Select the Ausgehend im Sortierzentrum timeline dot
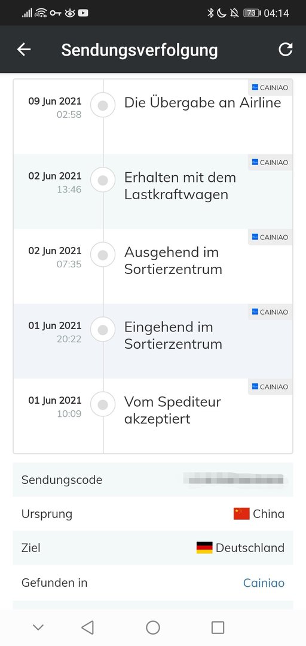This screenshot has height=646, width=306. [103, 255]
